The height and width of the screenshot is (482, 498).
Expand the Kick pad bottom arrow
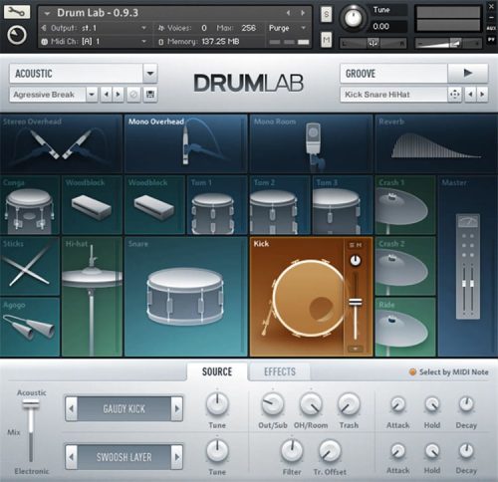[x=356, y=349]
